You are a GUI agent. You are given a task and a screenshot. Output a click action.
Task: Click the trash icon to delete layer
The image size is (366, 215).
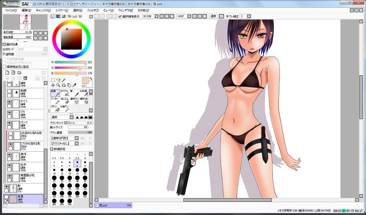point(25,78)
